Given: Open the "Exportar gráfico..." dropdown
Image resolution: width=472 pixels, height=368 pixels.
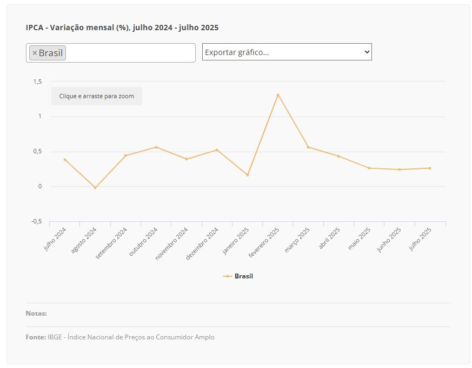Looking at the screenshot, I should [x=287, y=52].
